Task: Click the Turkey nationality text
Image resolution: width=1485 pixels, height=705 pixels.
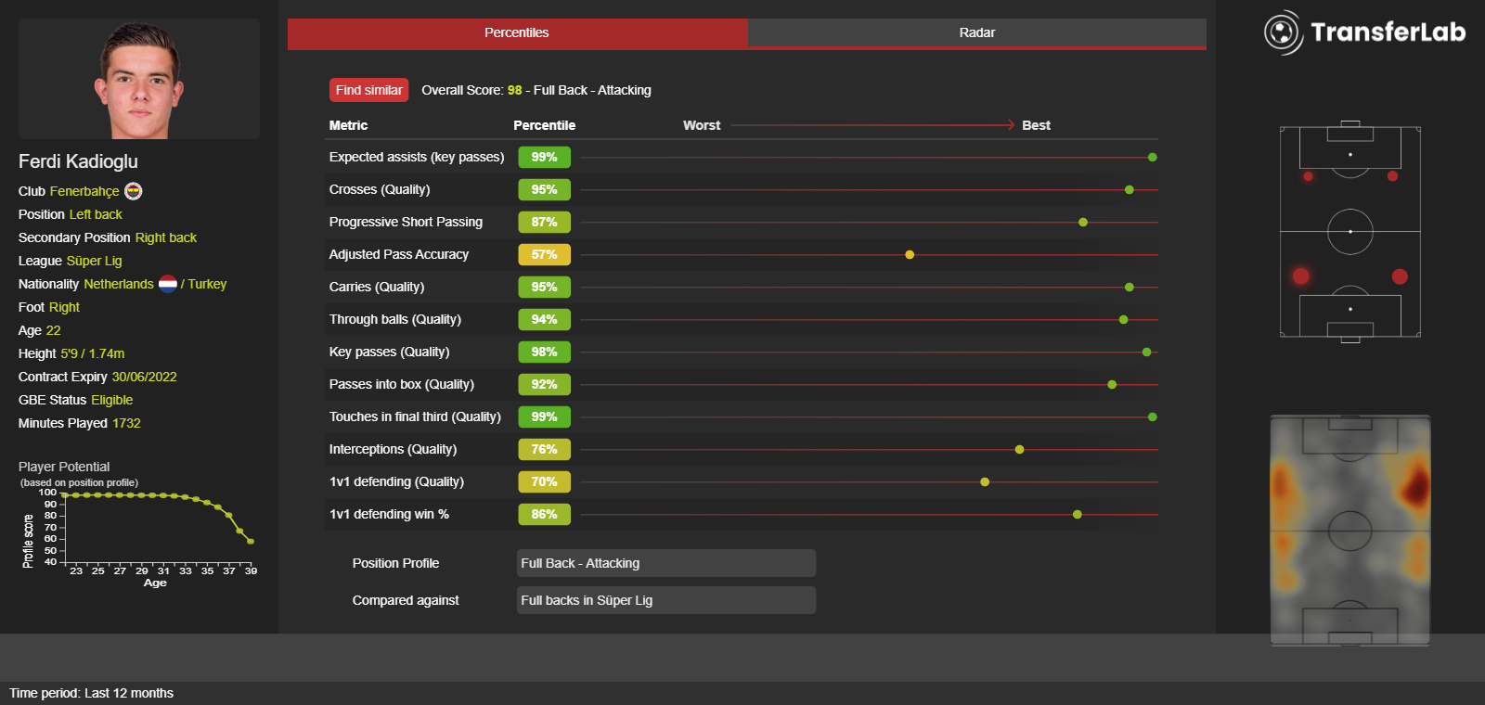Action: pos(207,284)
